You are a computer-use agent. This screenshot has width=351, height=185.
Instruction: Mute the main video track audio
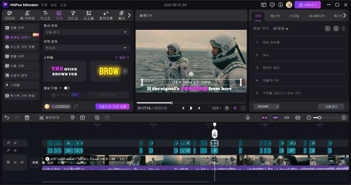coord(22,162)
